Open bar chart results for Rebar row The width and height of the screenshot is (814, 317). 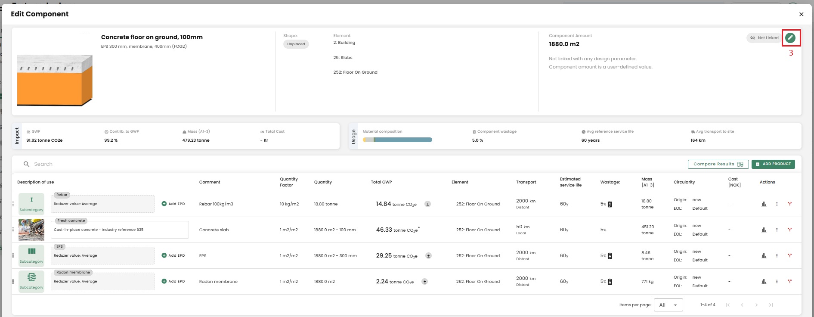pyautogui.click(x=764, y=204)
